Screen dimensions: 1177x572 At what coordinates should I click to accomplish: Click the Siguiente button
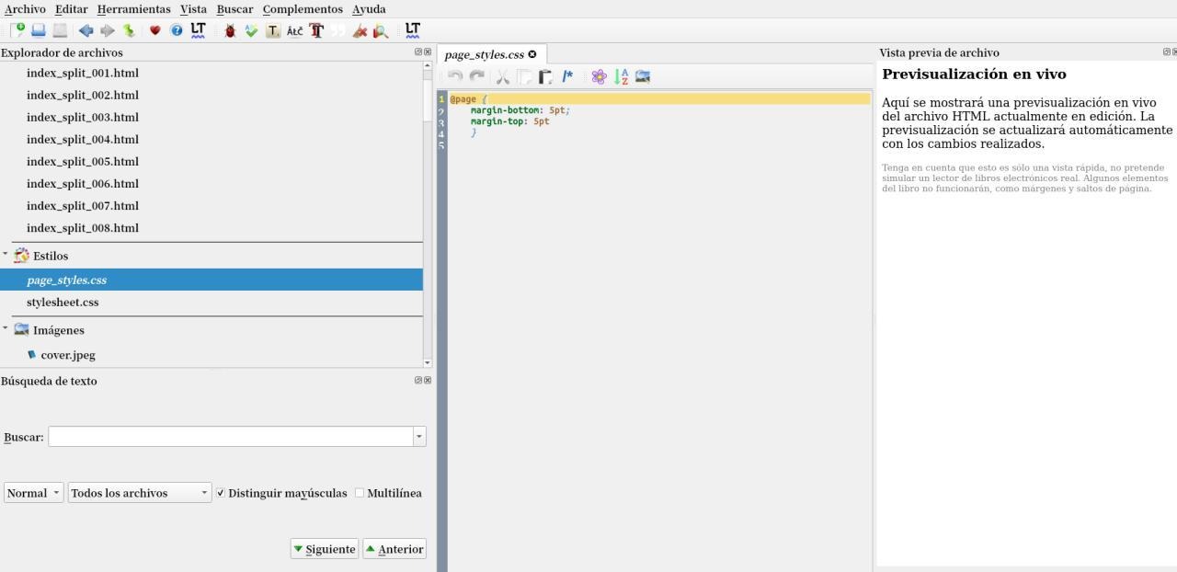click(325, 549)
